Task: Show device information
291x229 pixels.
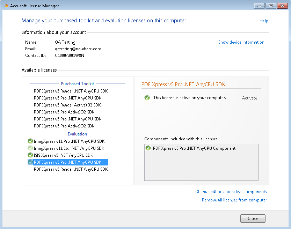Action: pos(241,42)
